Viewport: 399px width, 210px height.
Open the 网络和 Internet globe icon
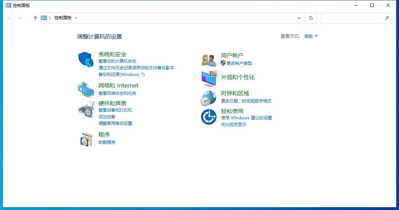[x=86, y=90]
